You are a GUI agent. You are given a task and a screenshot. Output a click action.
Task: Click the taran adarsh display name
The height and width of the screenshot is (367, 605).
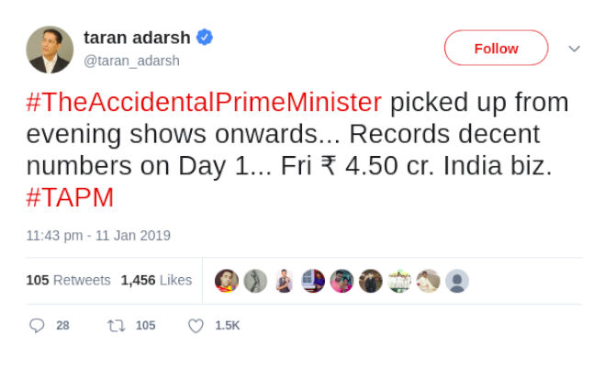[x=137, y=38]
